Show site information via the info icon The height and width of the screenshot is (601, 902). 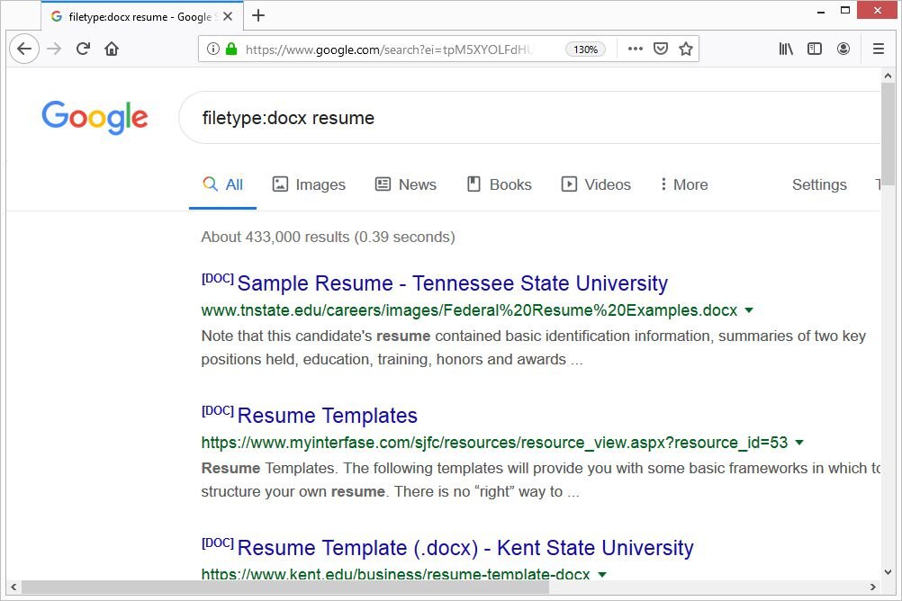click(x=212, y=49)
